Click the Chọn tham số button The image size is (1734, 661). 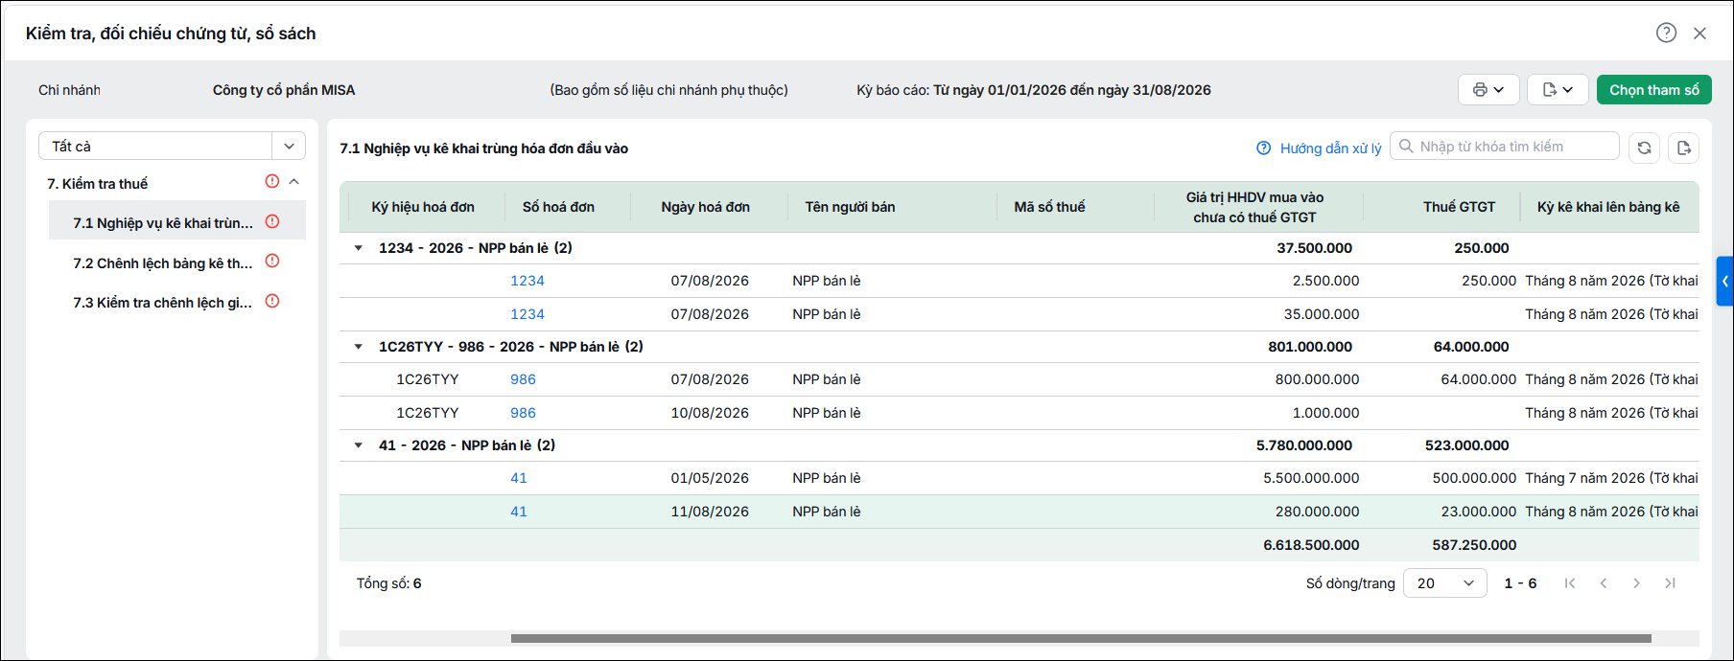click(1653, 89)
